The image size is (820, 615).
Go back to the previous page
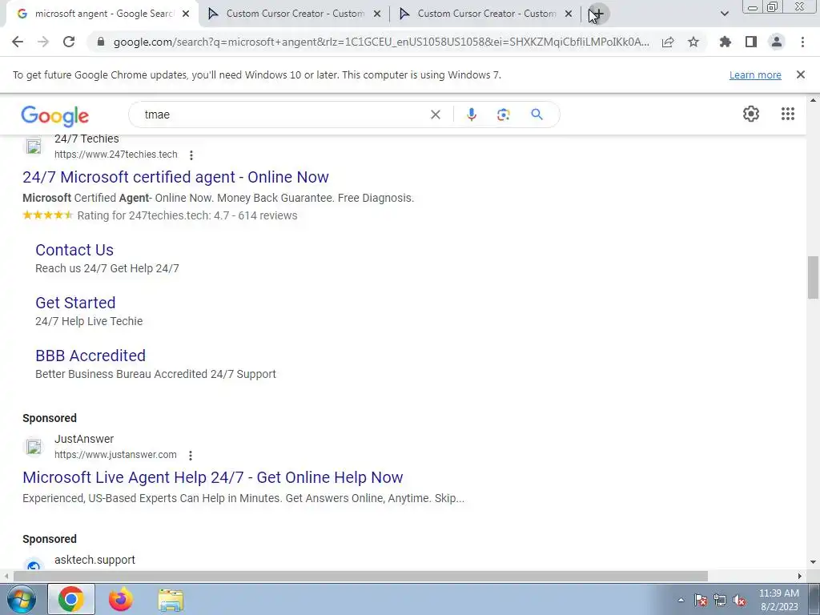click(18, 42)
